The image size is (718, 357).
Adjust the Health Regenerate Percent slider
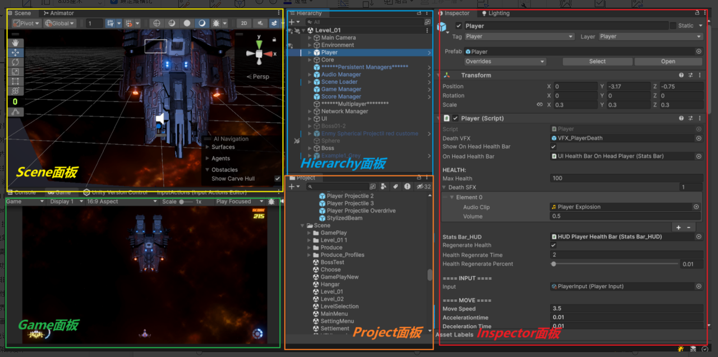tap(615, 264)
